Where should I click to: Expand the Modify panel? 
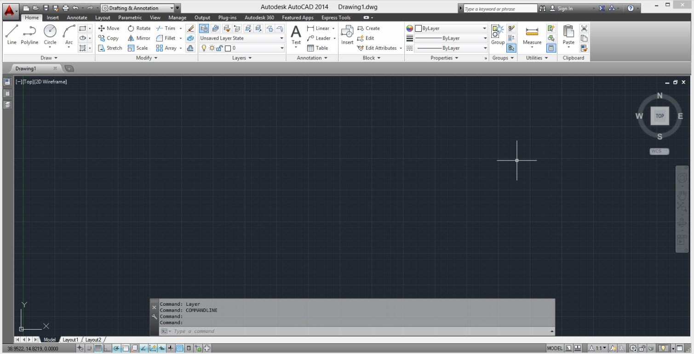(x=147, y=58)
